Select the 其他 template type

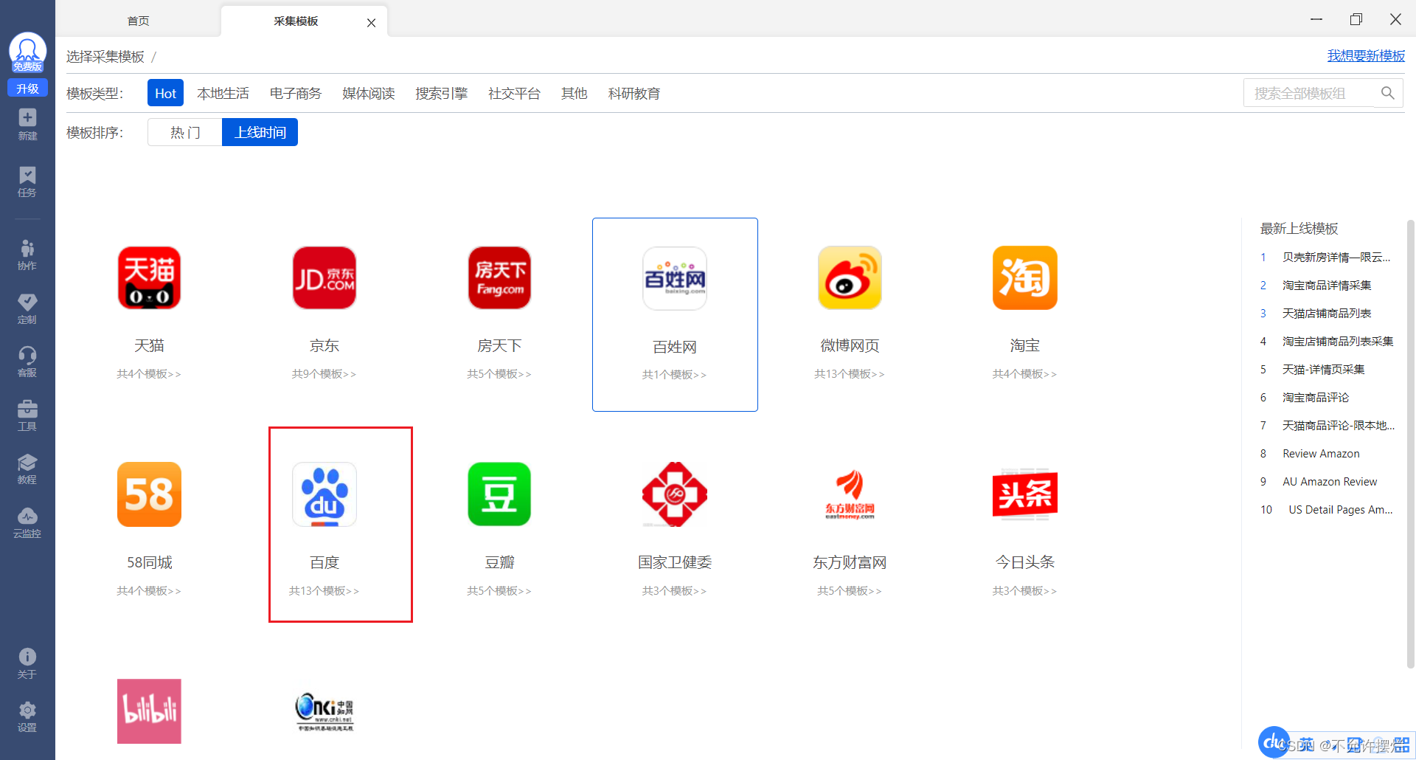click(x=575, y=94)
